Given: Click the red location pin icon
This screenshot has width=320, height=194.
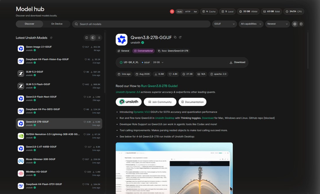Looking at the screenshot, I should (x=172, y=12).
